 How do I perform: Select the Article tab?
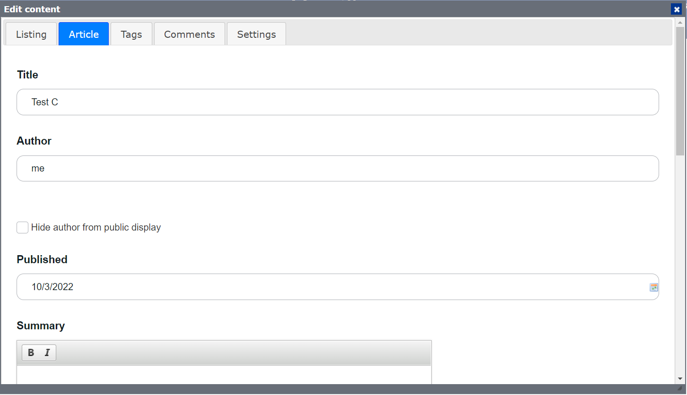tap(84, 34)
